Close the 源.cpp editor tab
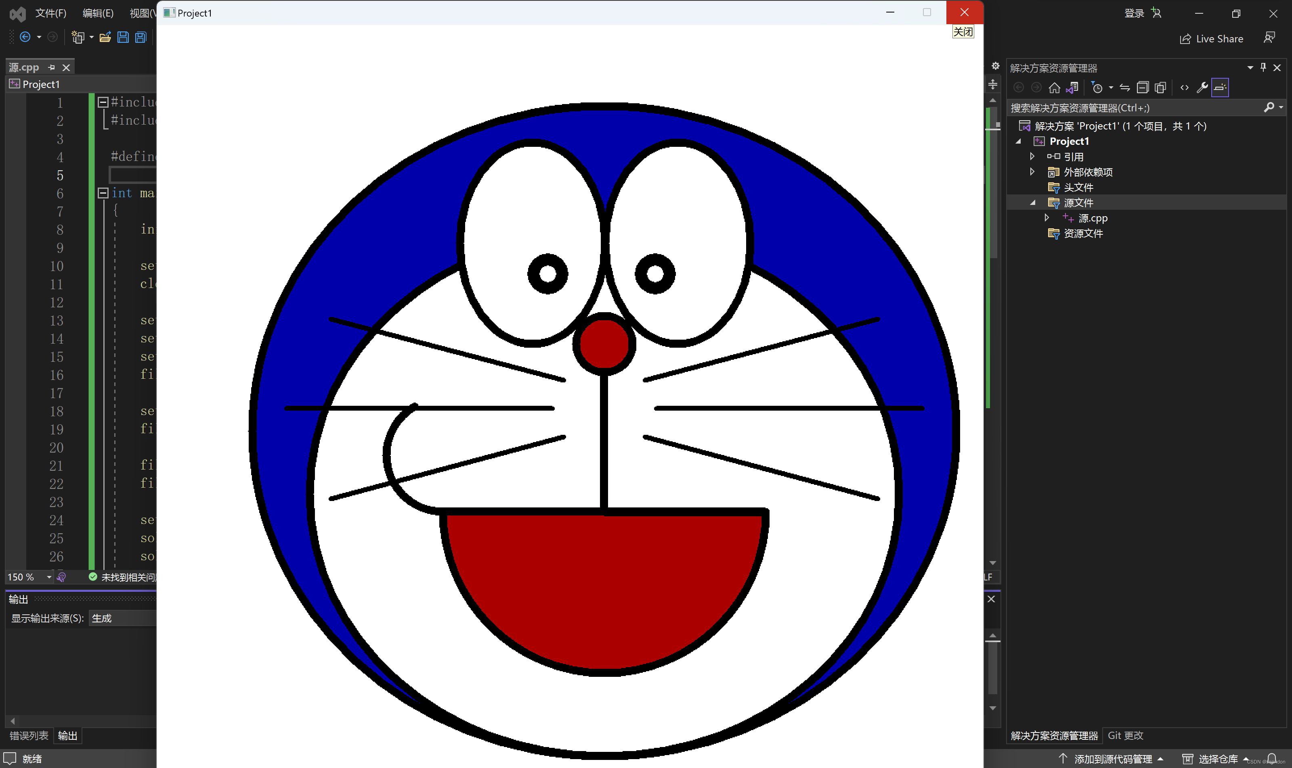1292x768 pixels. (66, 67)
